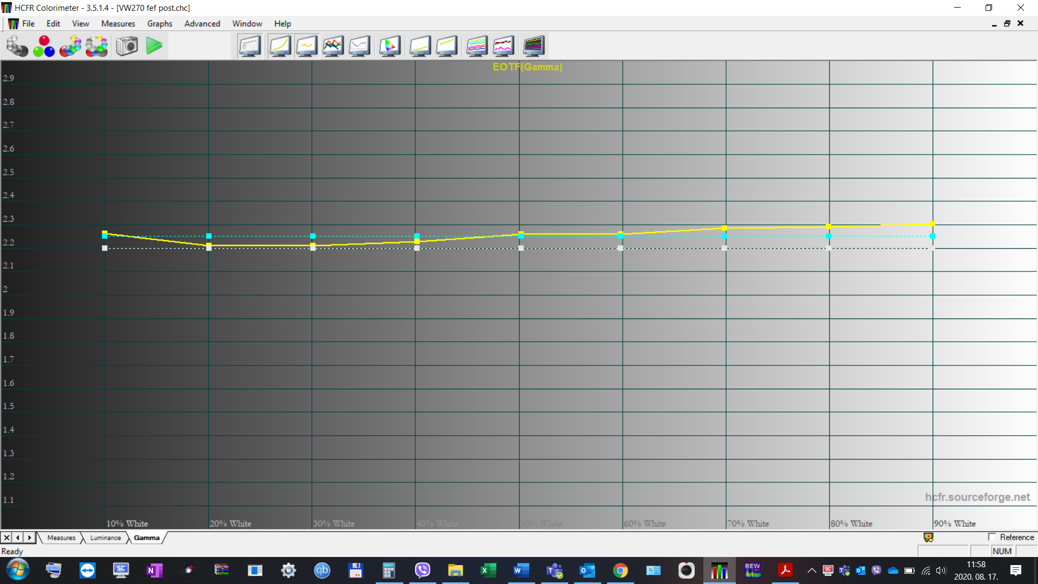Viewport: 1038px width, 584px height.
Task: Switch to the Luminance tab
Action: tap(105, 537)
